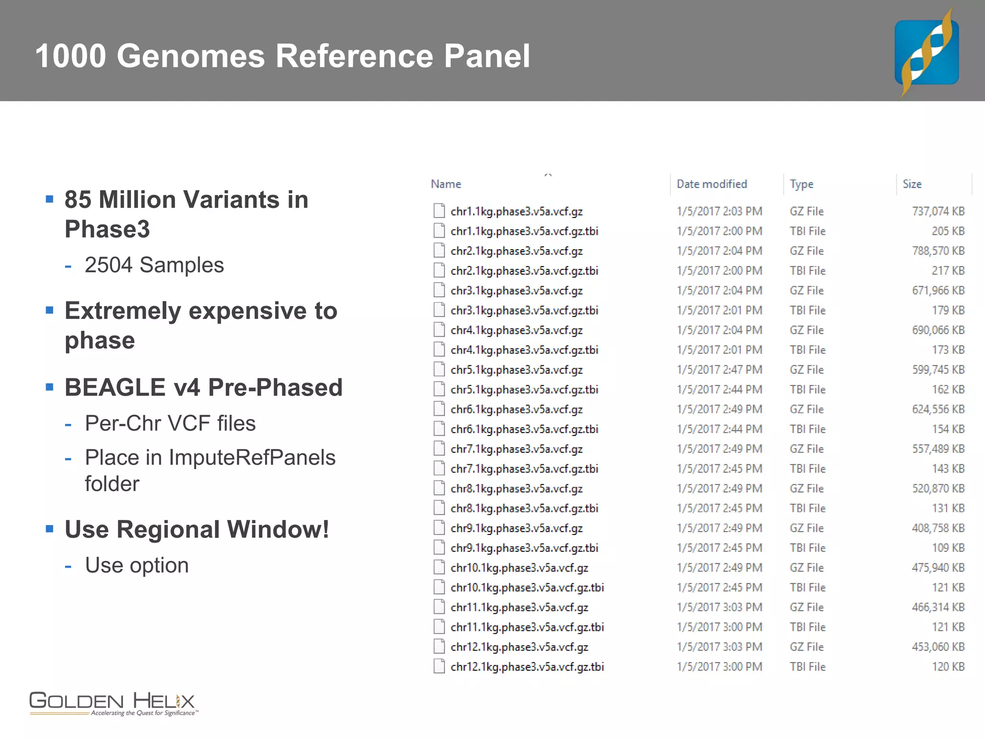Sort files by the Name column
This screenshot has width=985, height=739.
446,184
